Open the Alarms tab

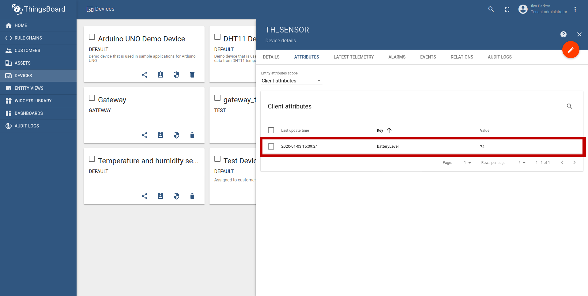tap(397, 57)
